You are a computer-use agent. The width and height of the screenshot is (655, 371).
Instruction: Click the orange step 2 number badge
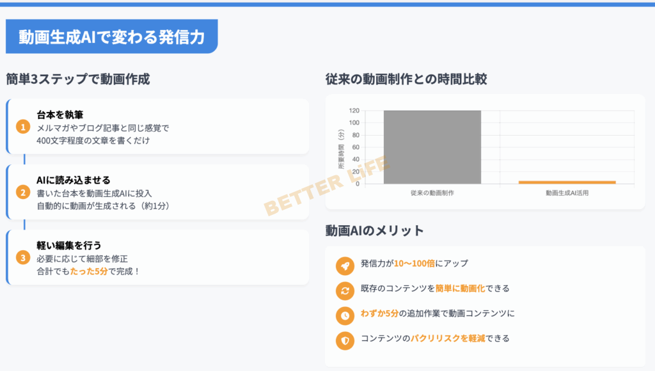(x=23, y=192)
